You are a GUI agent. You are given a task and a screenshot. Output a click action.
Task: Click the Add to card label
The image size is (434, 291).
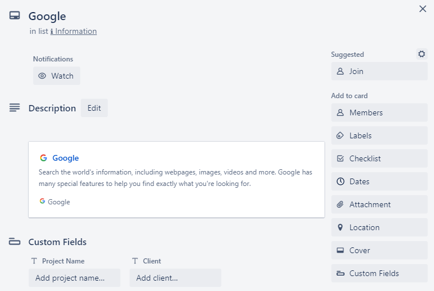click(x=349, y=96)
